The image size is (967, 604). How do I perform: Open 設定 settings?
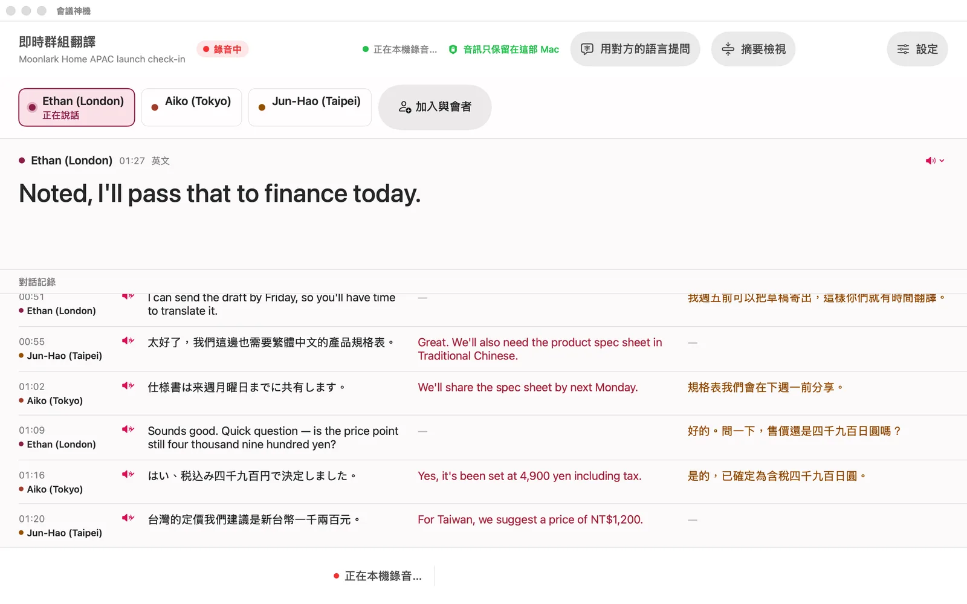(x=917, y=49)
